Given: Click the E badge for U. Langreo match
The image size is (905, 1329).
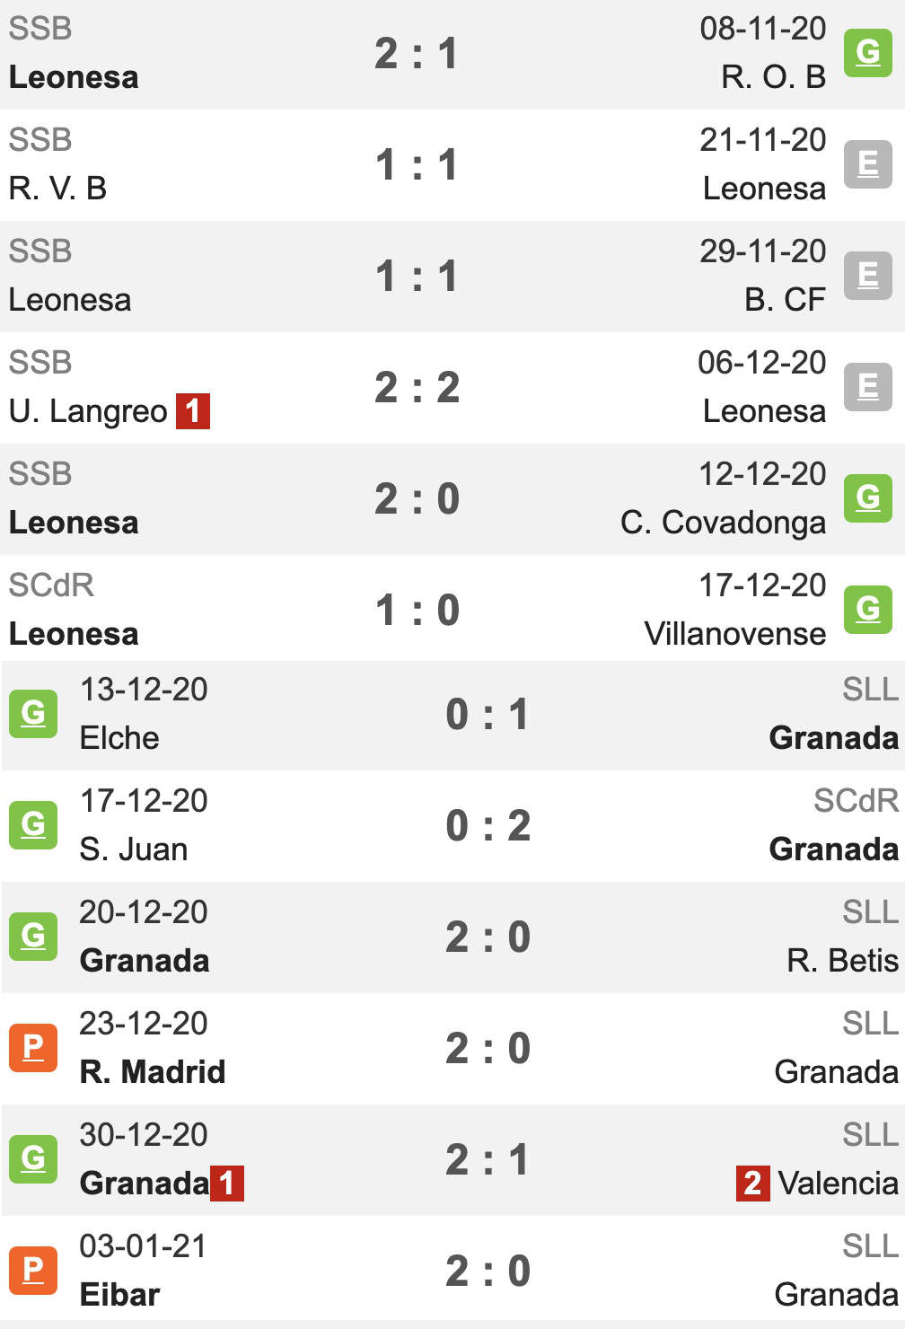Looking at the screenshot, I should tap(868, 386).
